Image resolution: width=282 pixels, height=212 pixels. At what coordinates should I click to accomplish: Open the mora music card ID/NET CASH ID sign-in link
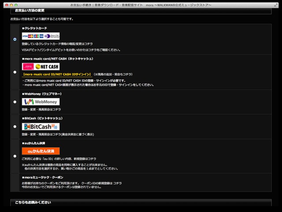click(x=57, y=74)
